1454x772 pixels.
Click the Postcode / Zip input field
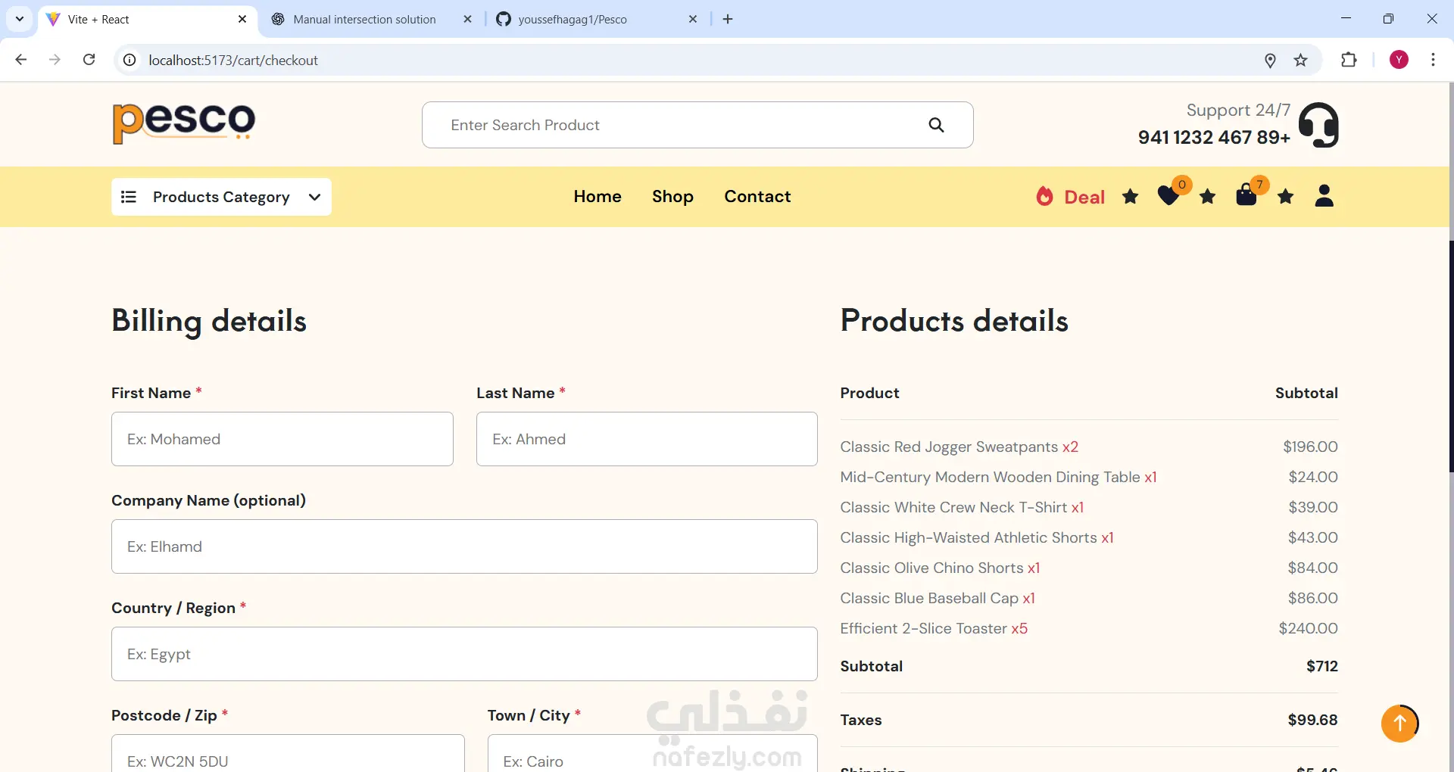288,753
